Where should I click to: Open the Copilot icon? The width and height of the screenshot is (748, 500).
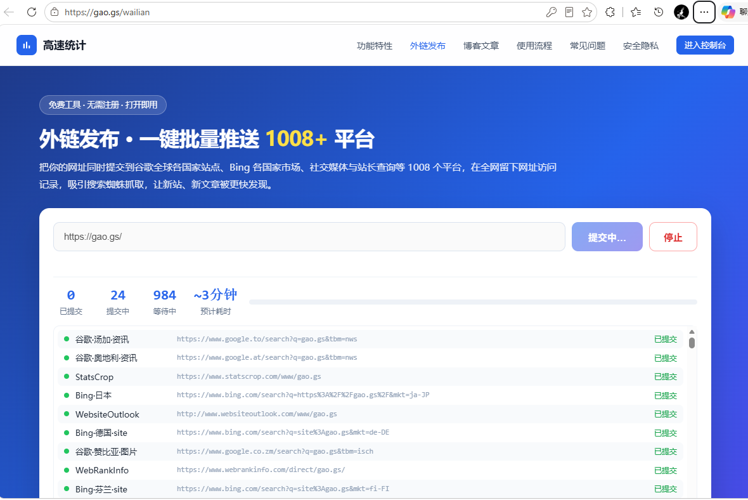[728, 12]
